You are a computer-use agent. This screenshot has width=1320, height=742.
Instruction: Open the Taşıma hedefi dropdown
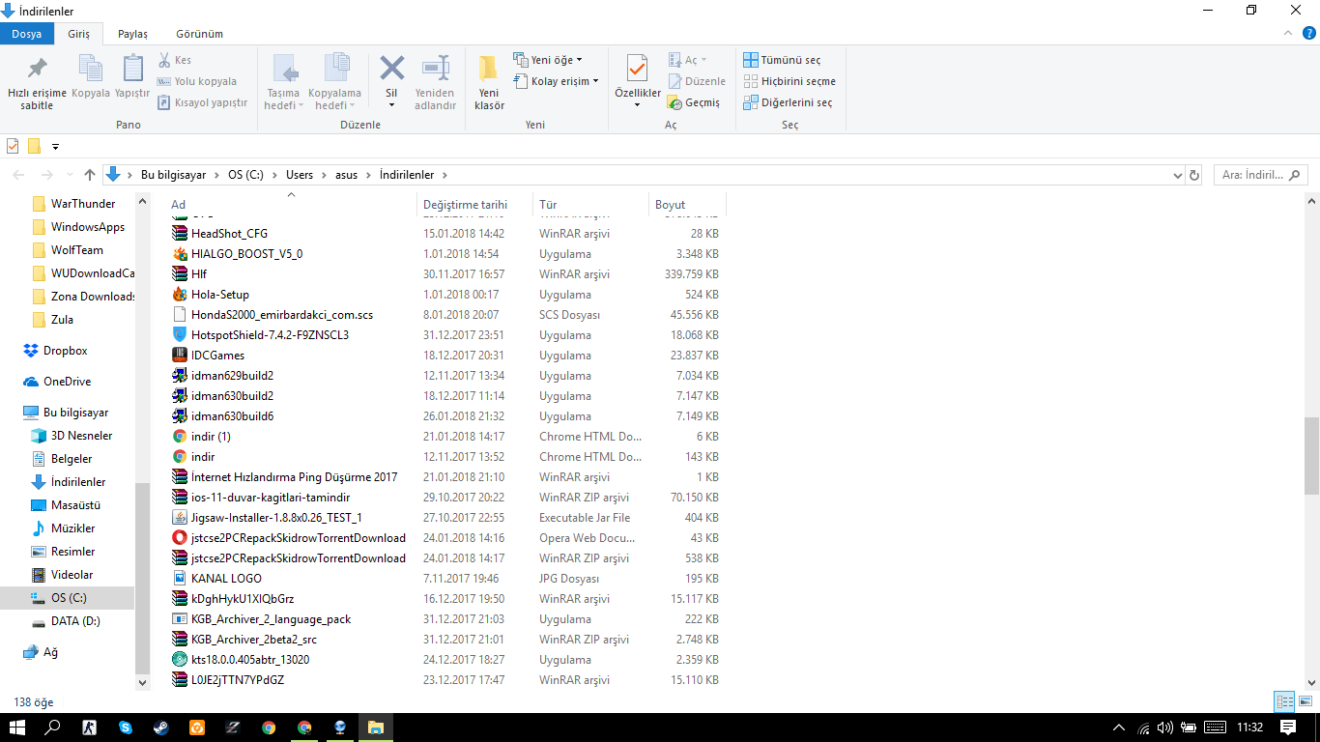click(x=284, y=82)
